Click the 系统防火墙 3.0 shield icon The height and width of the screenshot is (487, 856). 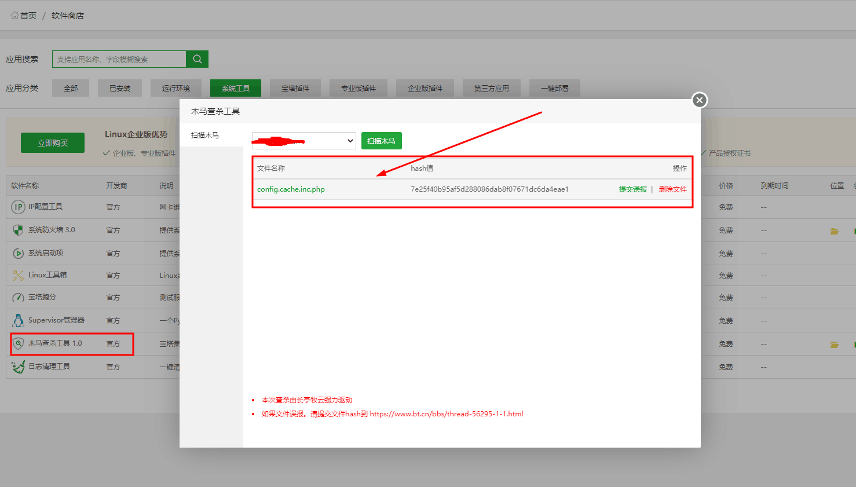click(19, 230)
